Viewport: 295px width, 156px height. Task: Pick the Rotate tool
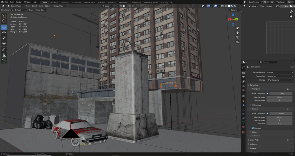click(x=4, y=33)
